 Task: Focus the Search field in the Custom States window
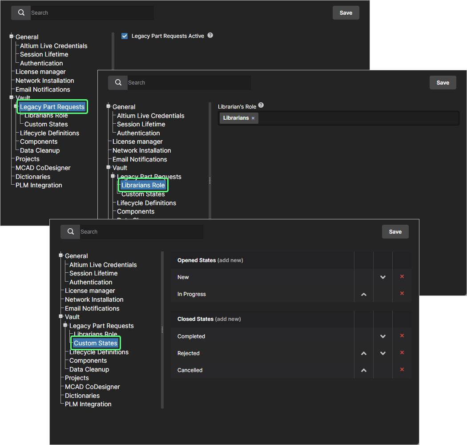[141, 231]
